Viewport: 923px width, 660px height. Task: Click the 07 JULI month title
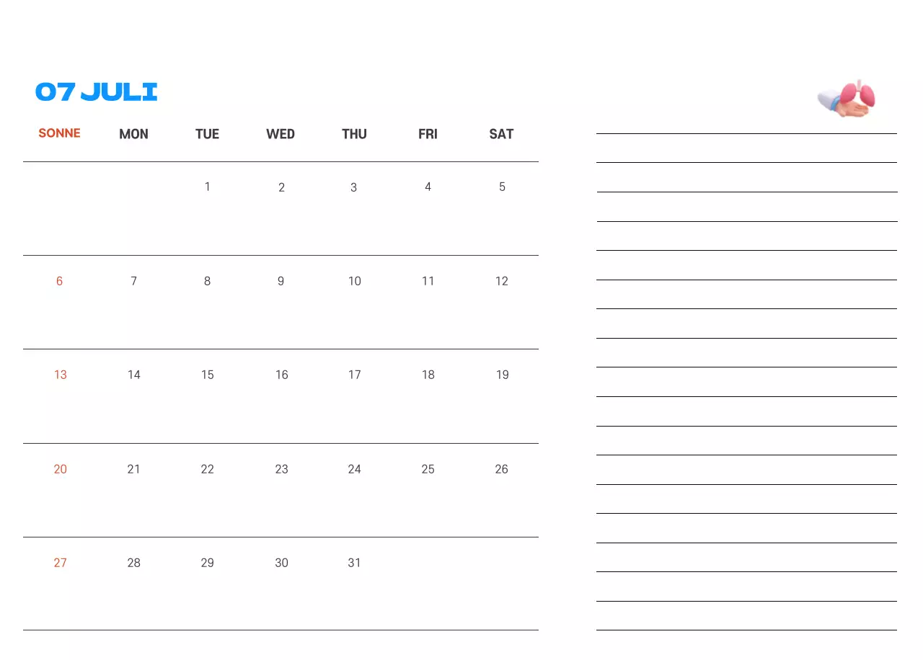coord(97,92)
